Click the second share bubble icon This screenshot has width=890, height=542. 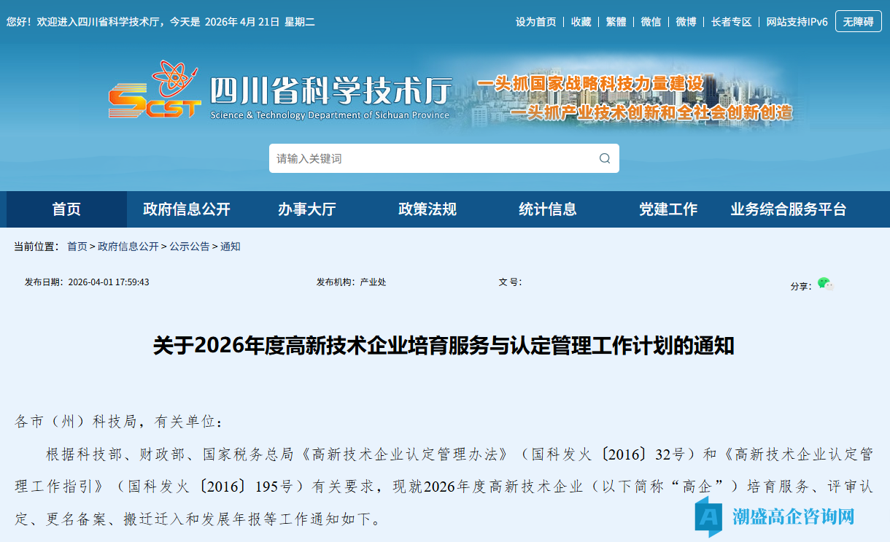click(831, 287)
